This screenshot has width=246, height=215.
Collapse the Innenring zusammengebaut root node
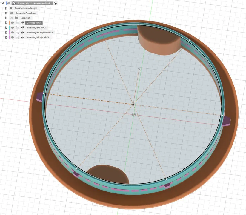click(x=3, y=3)
